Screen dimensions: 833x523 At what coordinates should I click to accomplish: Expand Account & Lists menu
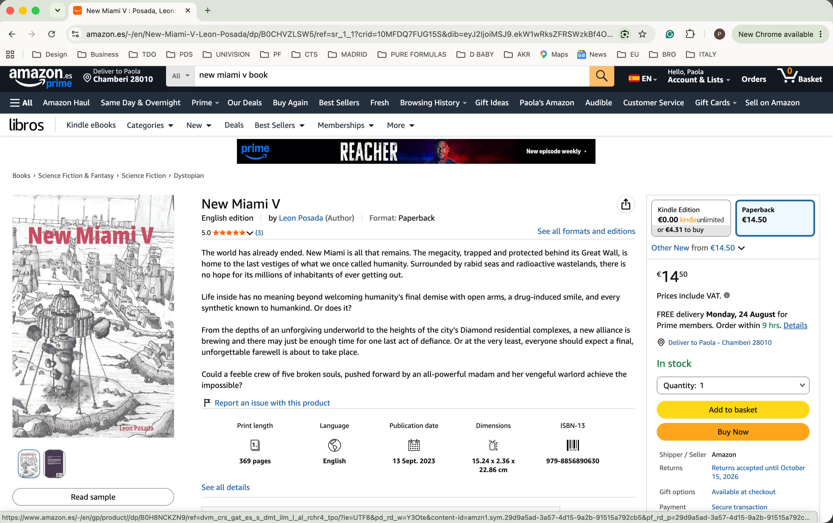pyautogui.click(x=699, y=76)
